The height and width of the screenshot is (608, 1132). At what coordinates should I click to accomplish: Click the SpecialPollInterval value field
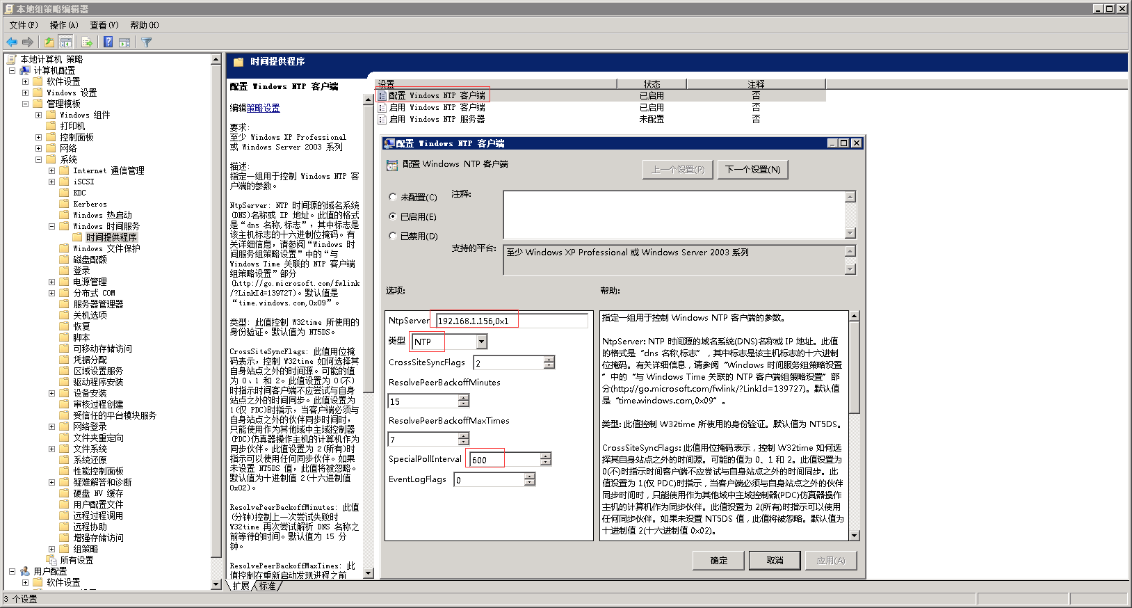[x=505, y=459]
